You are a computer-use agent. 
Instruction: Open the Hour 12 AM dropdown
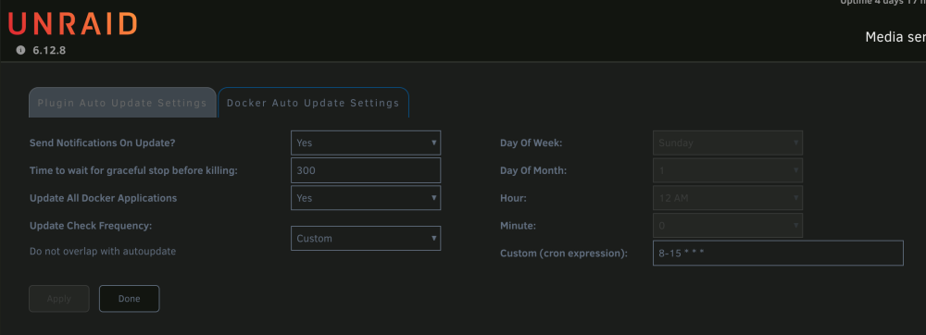(x=728, y=198)
